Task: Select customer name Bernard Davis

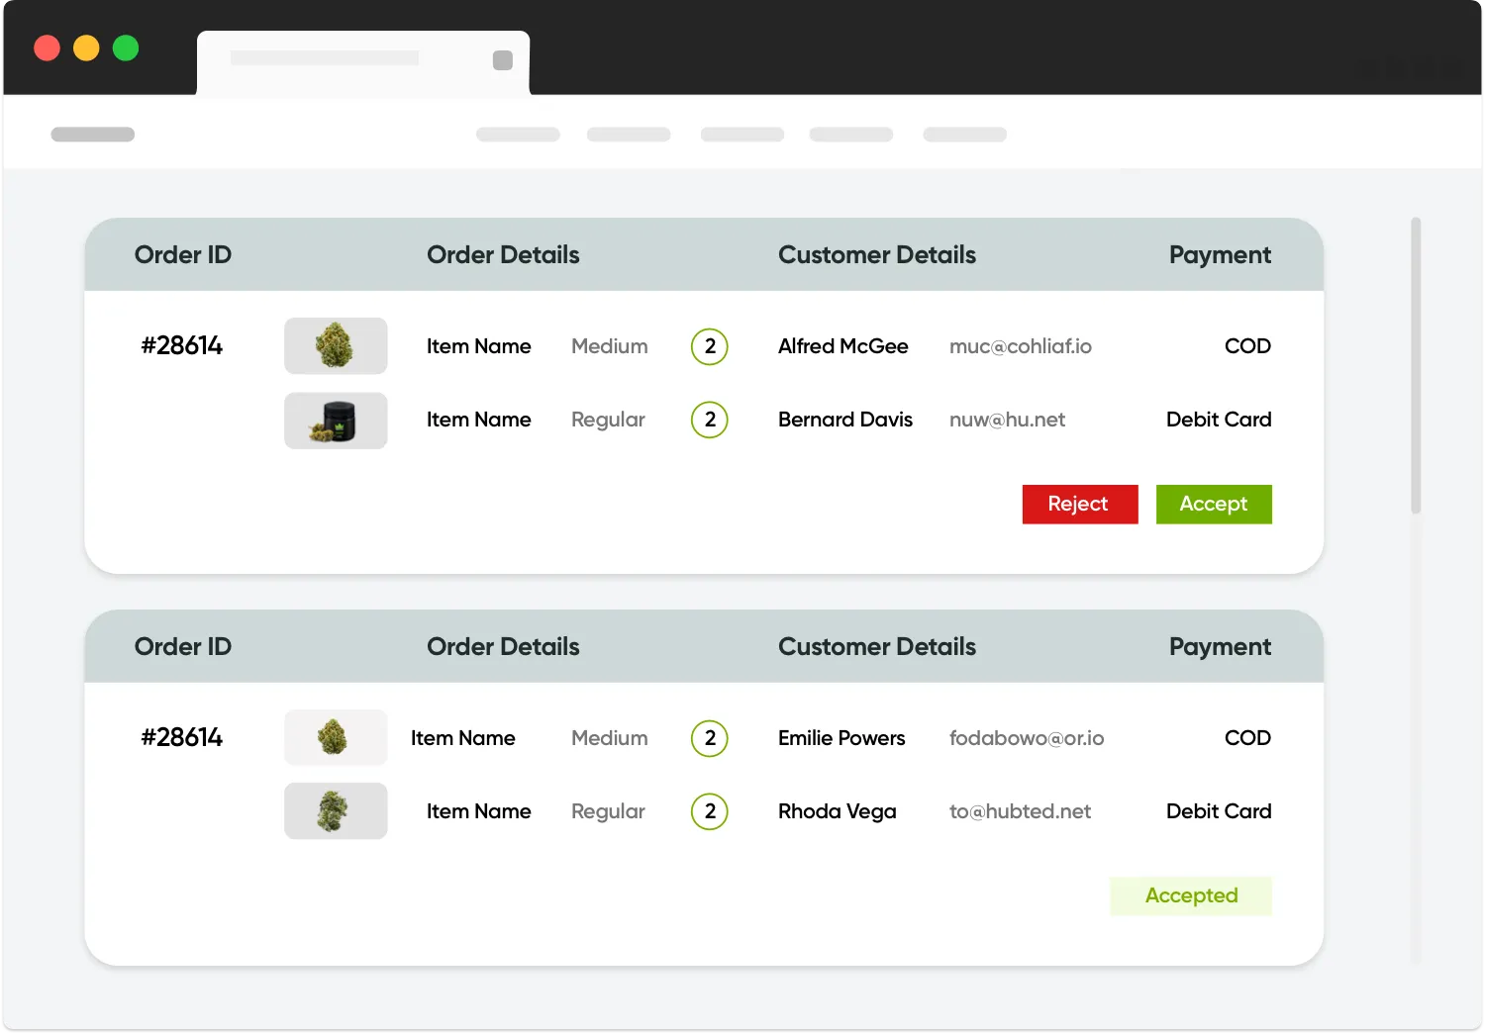Action: pos(845,420)
